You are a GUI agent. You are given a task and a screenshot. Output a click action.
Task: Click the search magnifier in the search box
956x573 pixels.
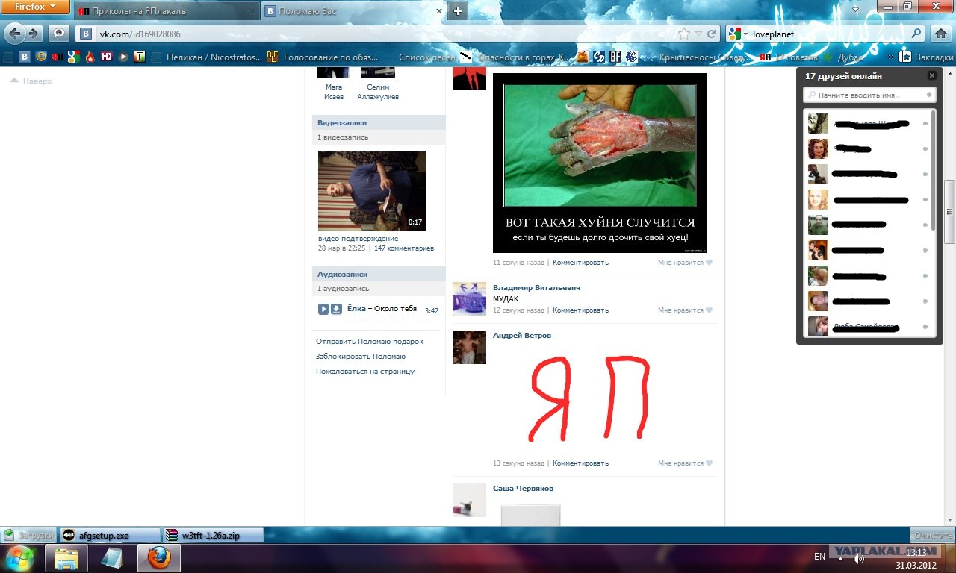click(x=917, y=34)
